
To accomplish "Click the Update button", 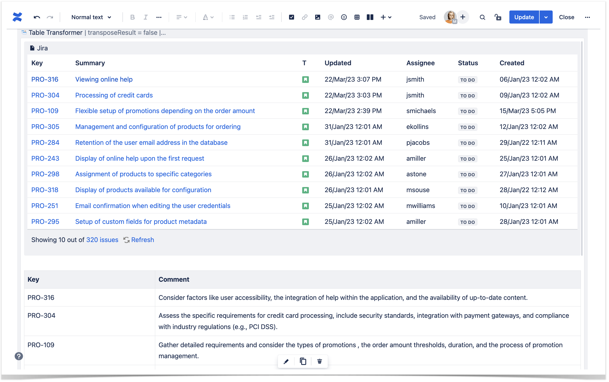I will coord(524,17).
